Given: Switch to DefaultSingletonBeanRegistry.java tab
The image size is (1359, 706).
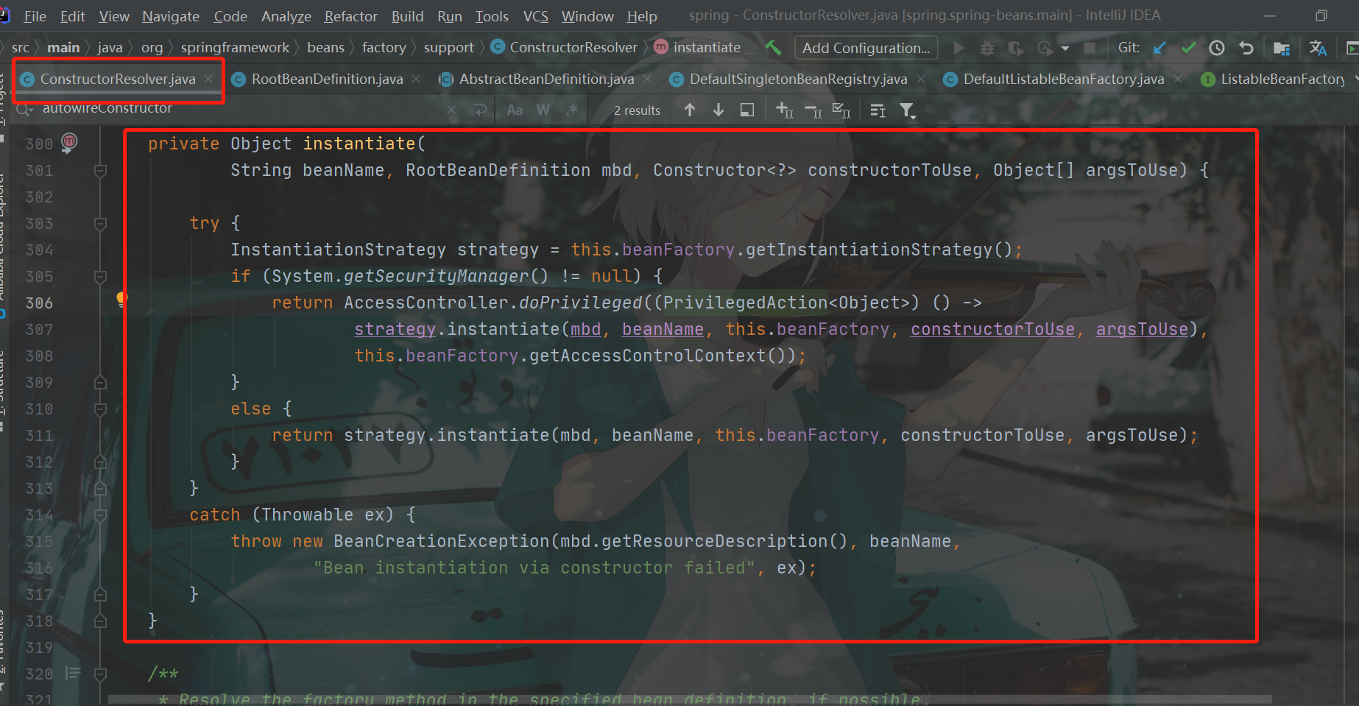Looking at the screenshot, I should [798, 79].
